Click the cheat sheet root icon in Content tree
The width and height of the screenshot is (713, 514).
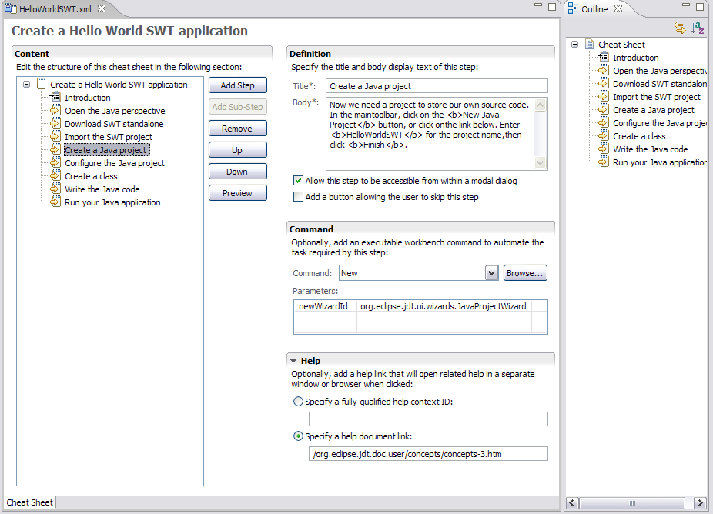(42, 84)
